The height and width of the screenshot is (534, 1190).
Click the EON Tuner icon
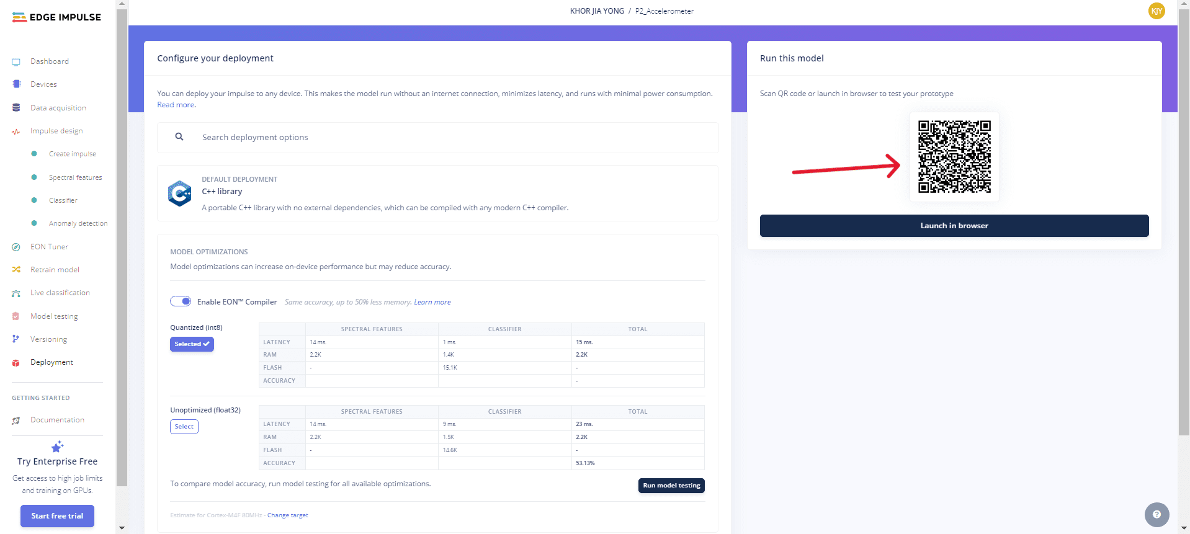click(x=16, y=247)
